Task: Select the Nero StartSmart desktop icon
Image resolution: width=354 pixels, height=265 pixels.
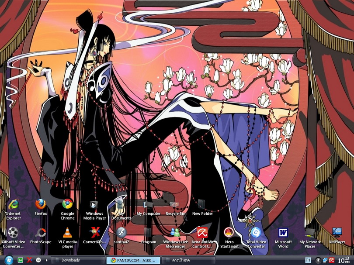Action: click(x=229, y=238)
